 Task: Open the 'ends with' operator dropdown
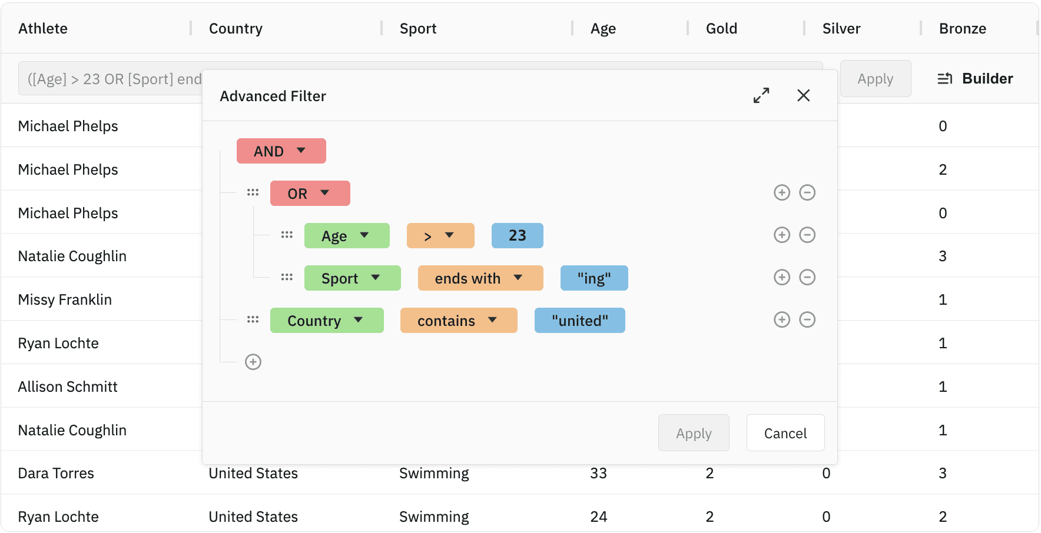pyautogui.click(x=480, y=278)
